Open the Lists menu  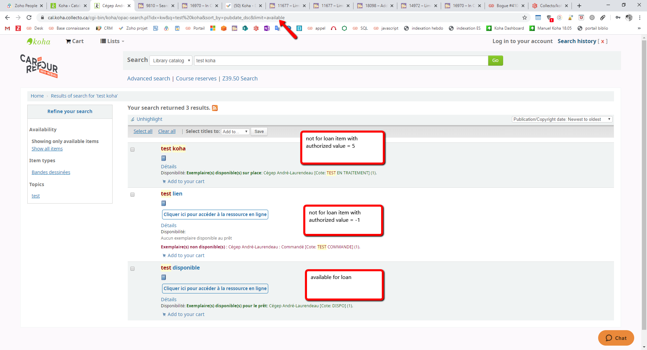(x=113, y=41)
